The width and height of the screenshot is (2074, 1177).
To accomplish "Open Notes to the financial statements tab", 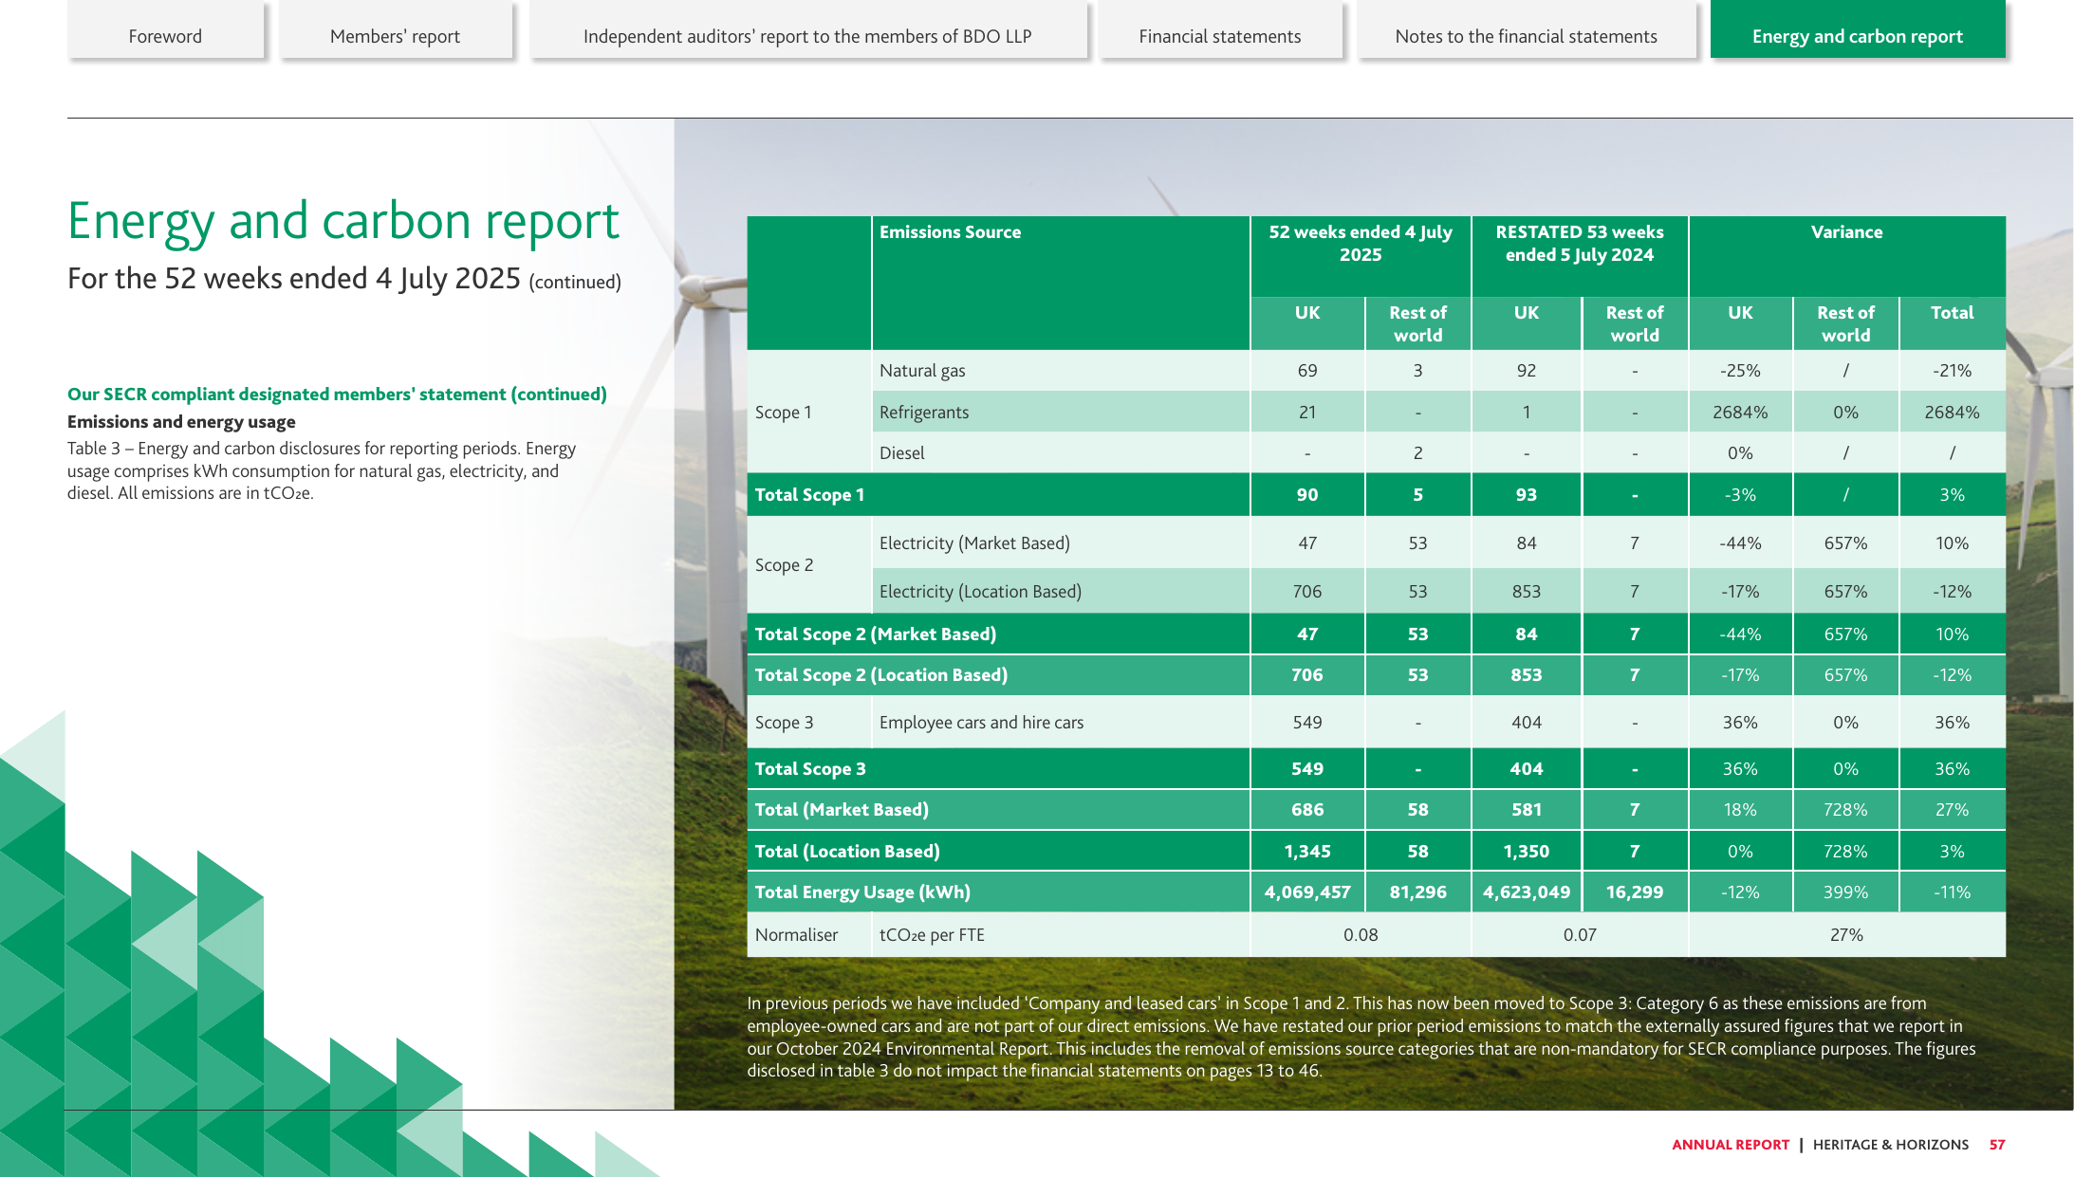I will click(x=1526, y=31).
